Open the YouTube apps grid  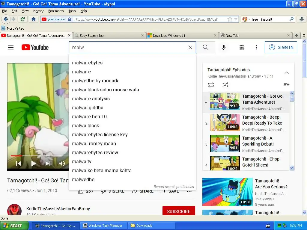click(x=242, y=47)
